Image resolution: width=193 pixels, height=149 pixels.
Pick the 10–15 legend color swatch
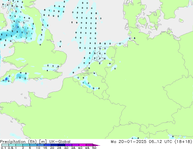point(40,145)
